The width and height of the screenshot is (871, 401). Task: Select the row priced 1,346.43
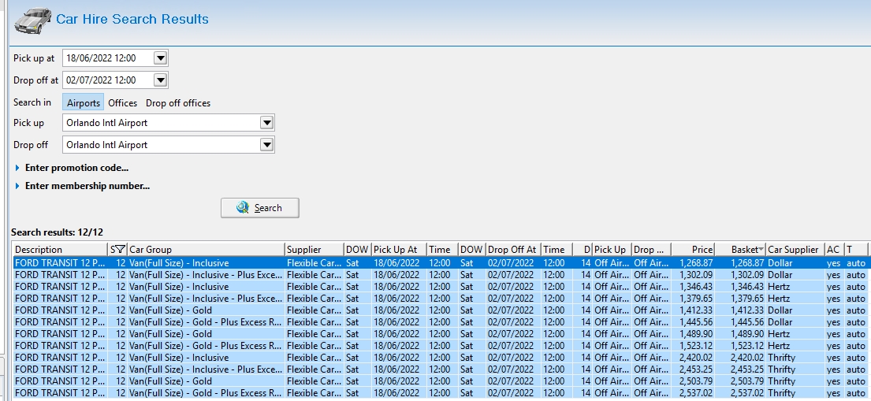[x=439, y=287]
